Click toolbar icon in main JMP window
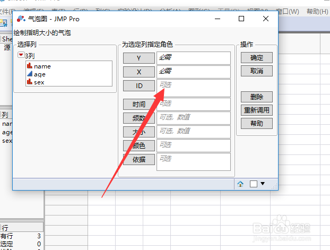This screenshot has height=250, width=330. (4, 23)
